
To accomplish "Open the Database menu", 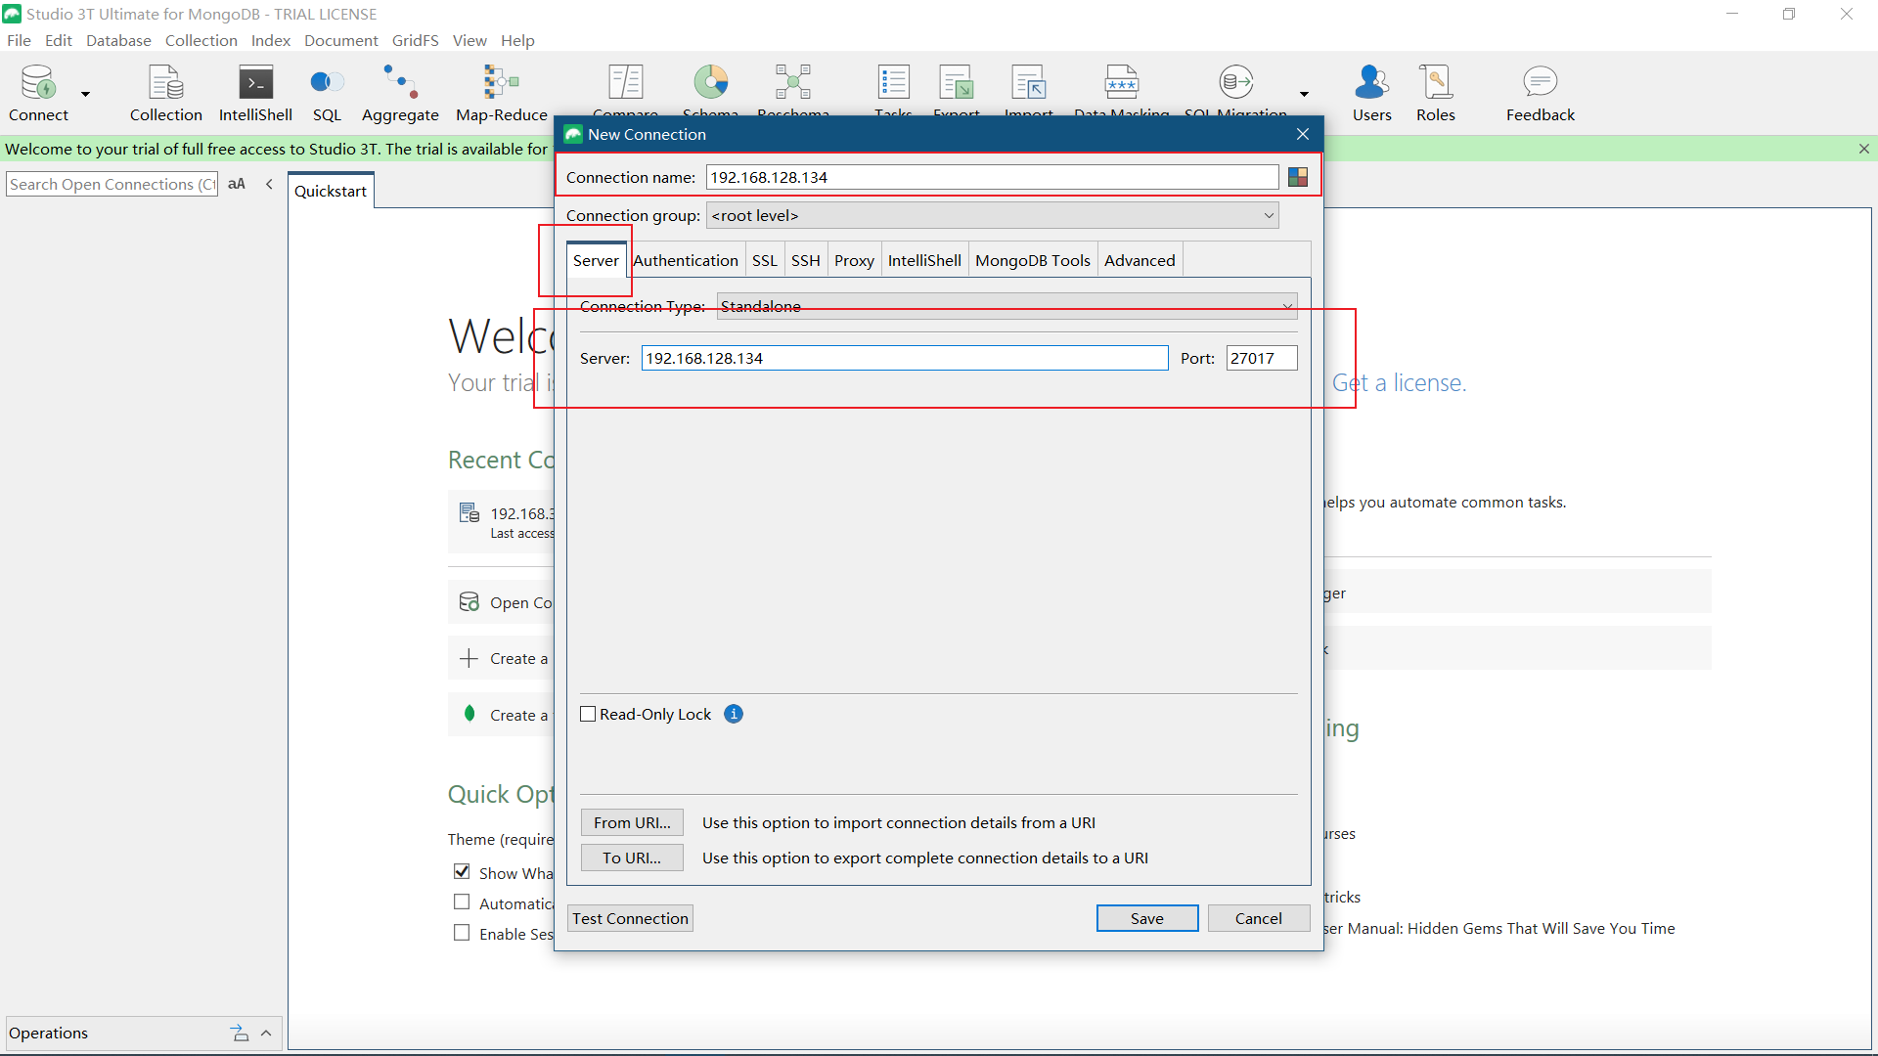I will (118, 40).
